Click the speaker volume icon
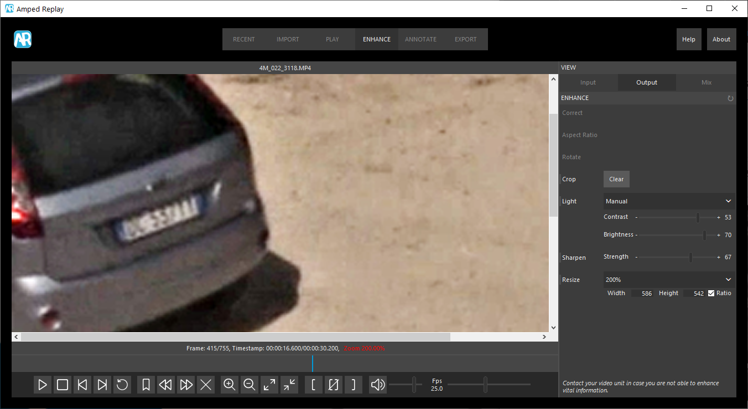The height and width of the screenshot is (409, 748). pyautogui.click(x=378, y=385)
